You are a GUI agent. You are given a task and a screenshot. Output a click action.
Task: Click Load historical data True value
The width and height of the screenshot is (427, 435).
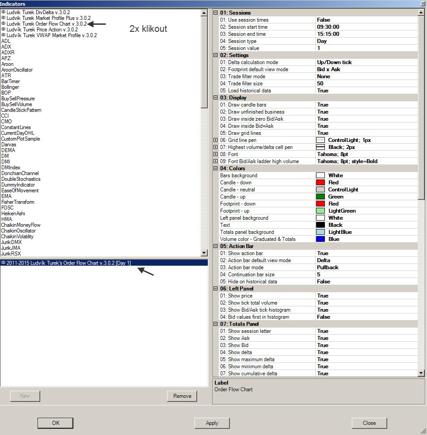(x=366, y=91)
